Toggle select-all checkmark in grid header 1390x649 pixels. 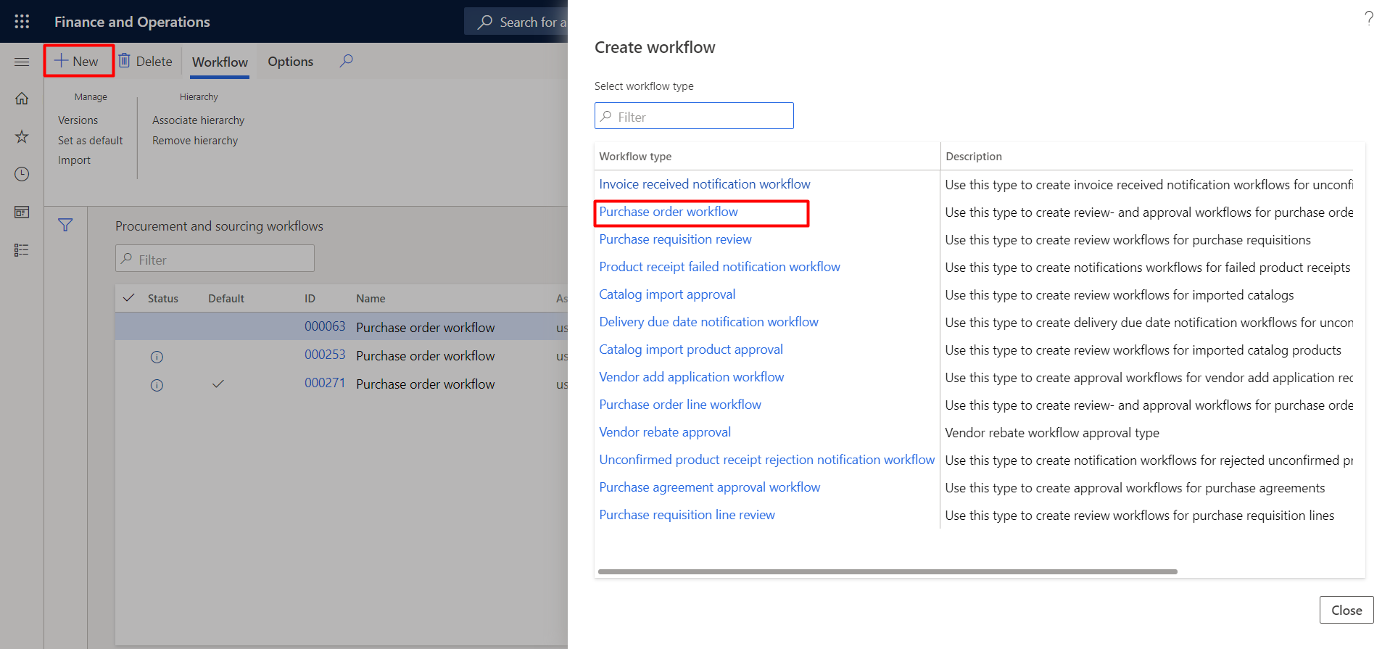[129, 298]
